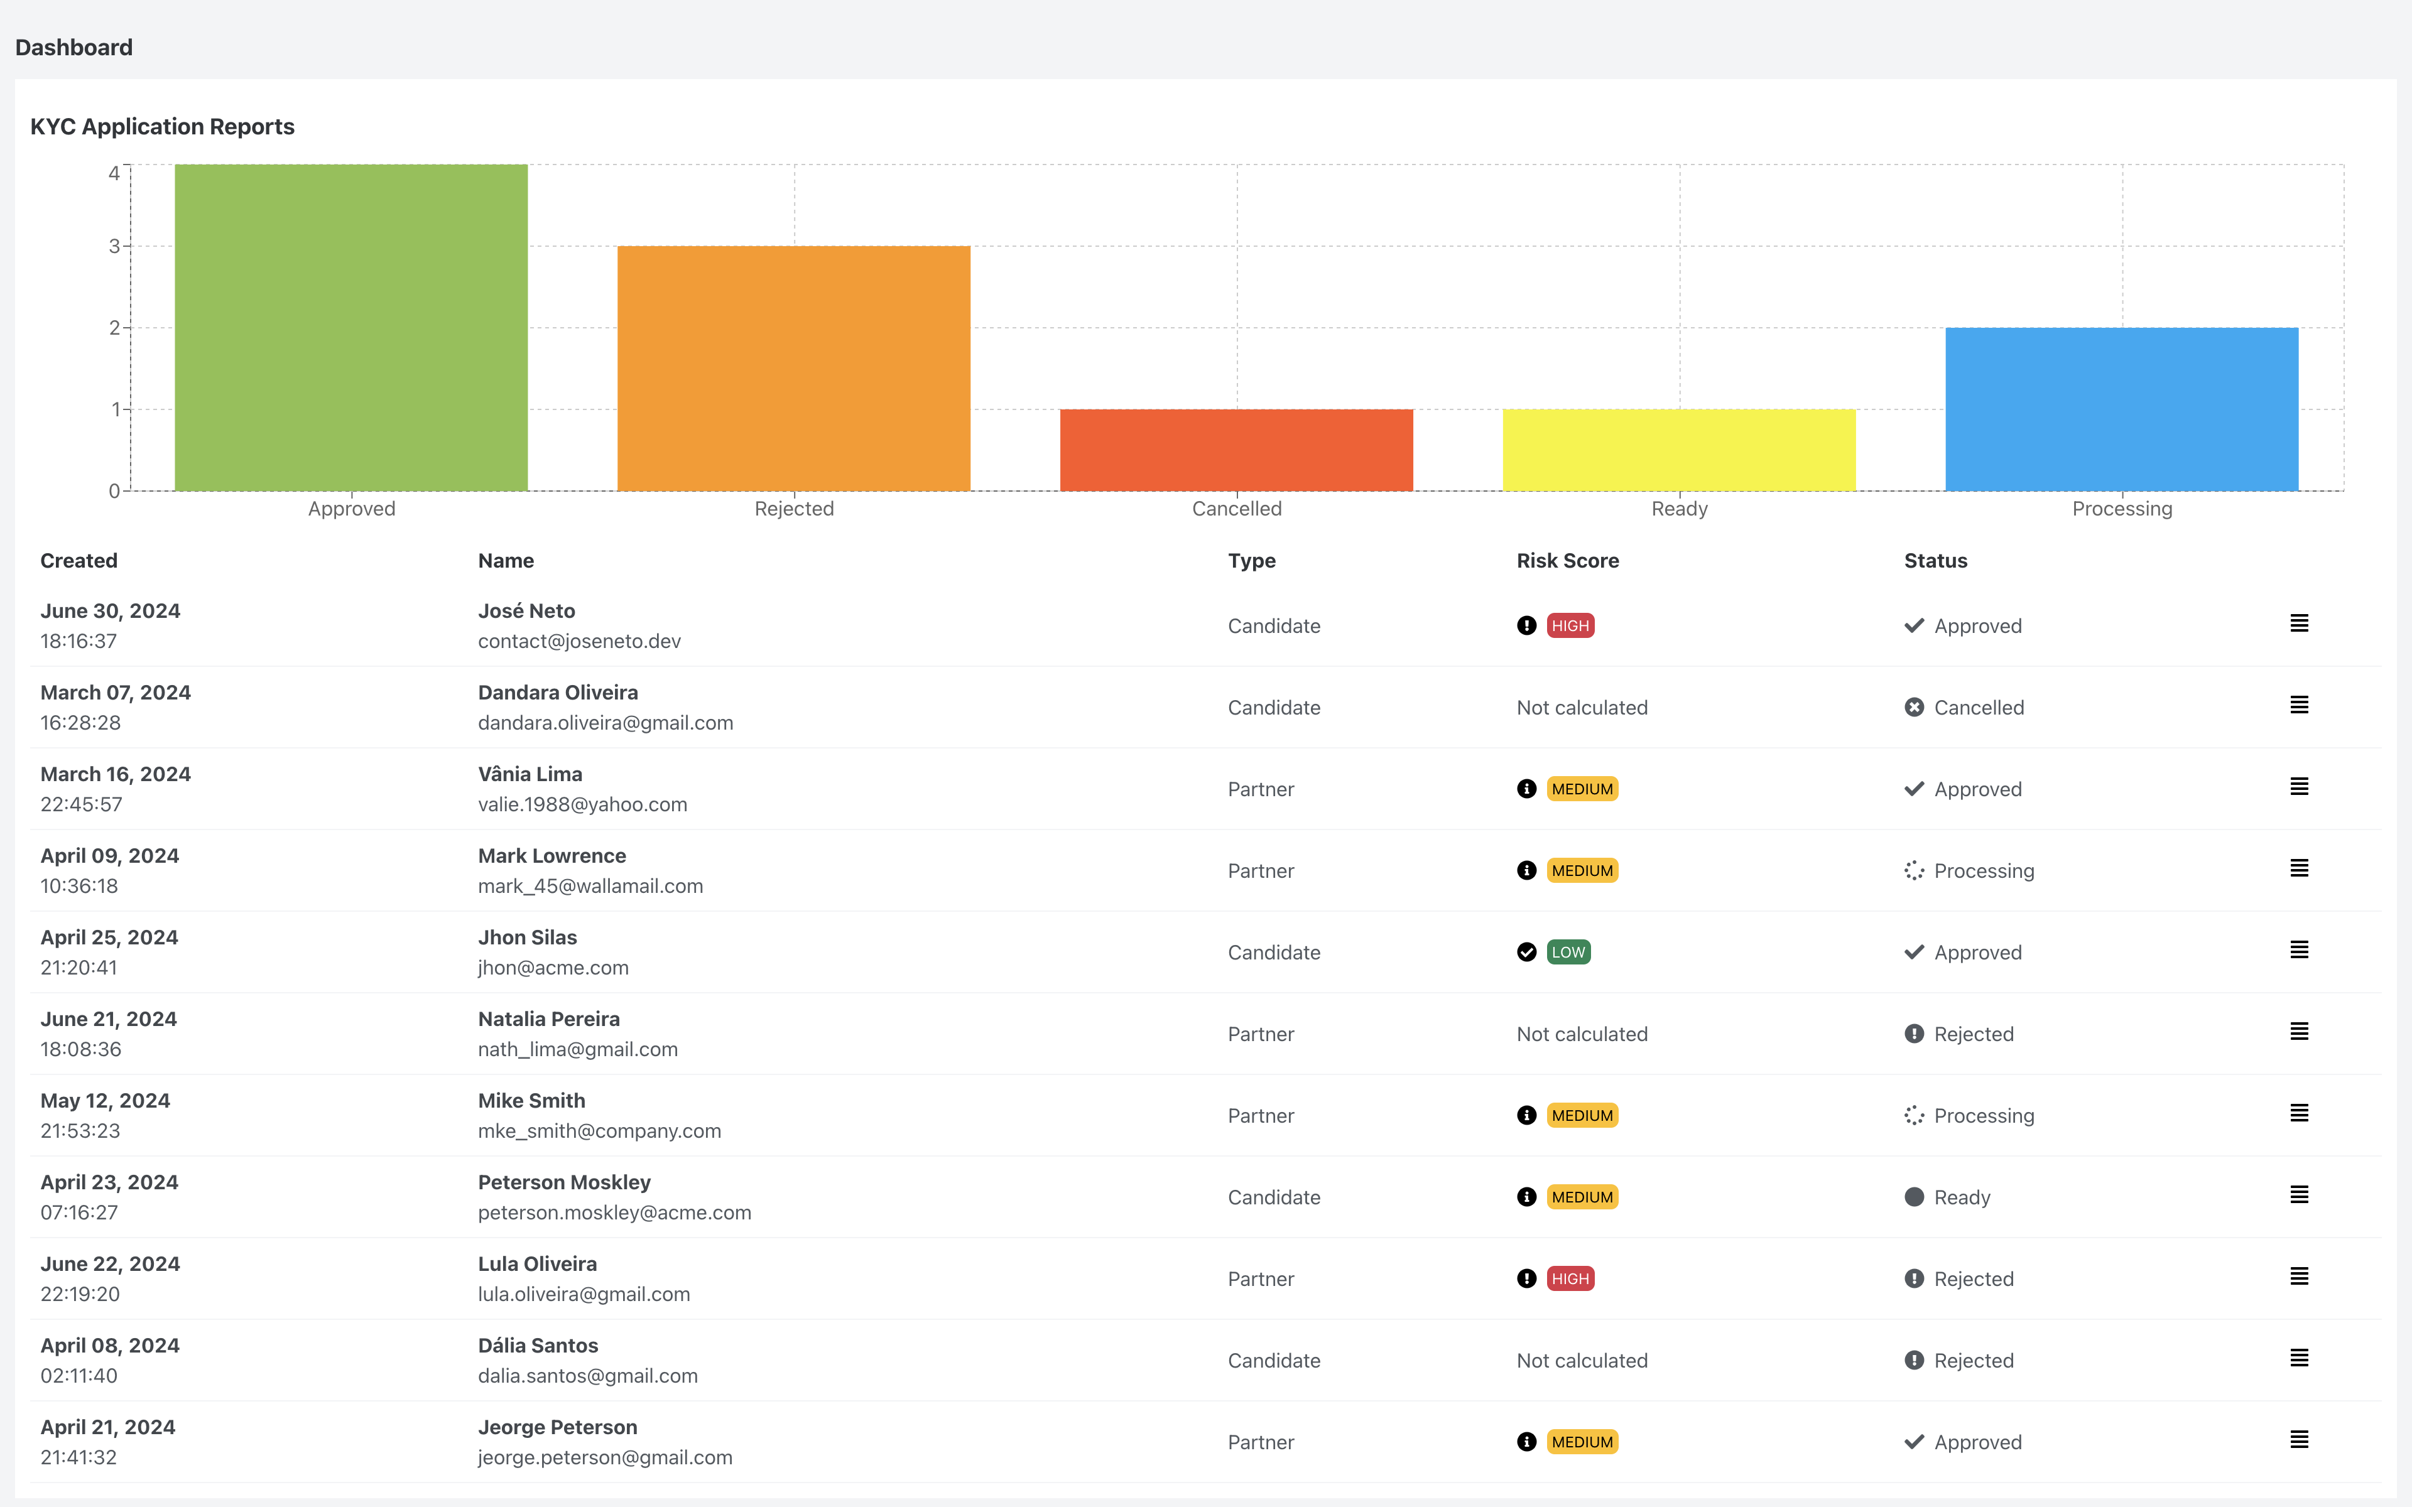Open the row menu for Natalia Pereira

pos(2298,1032)
